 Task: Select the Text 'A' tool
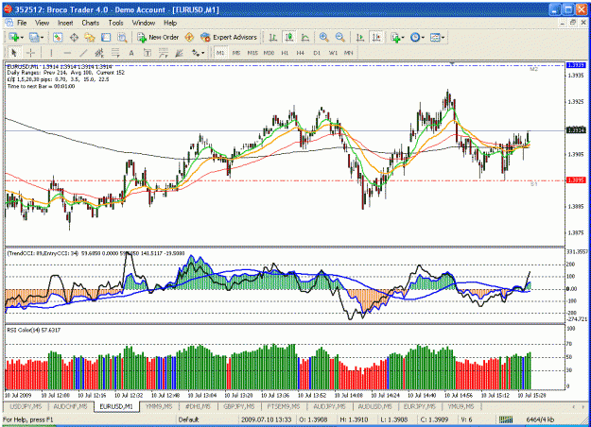click(x=131, y=53)
